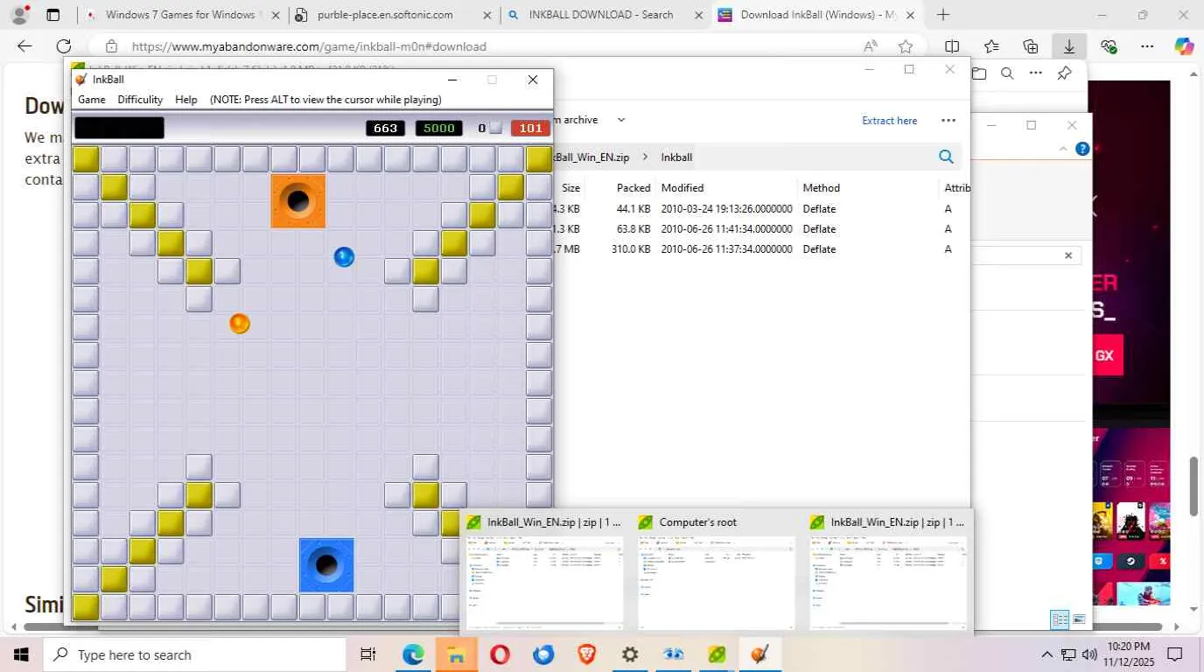Select the Inkball folder breadcrumb

tap(676, 157)
